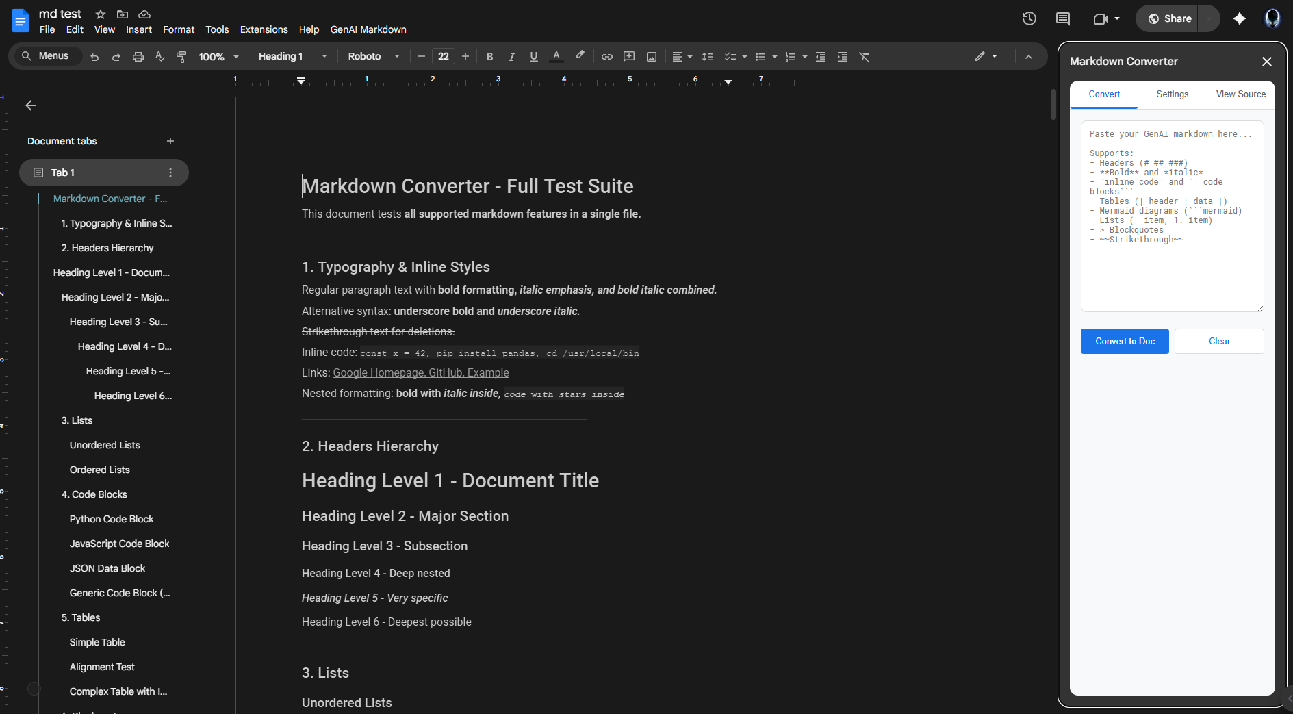Open the GenAI Markdown menu
The image size is (1293, 714).
tap(368, 29)
